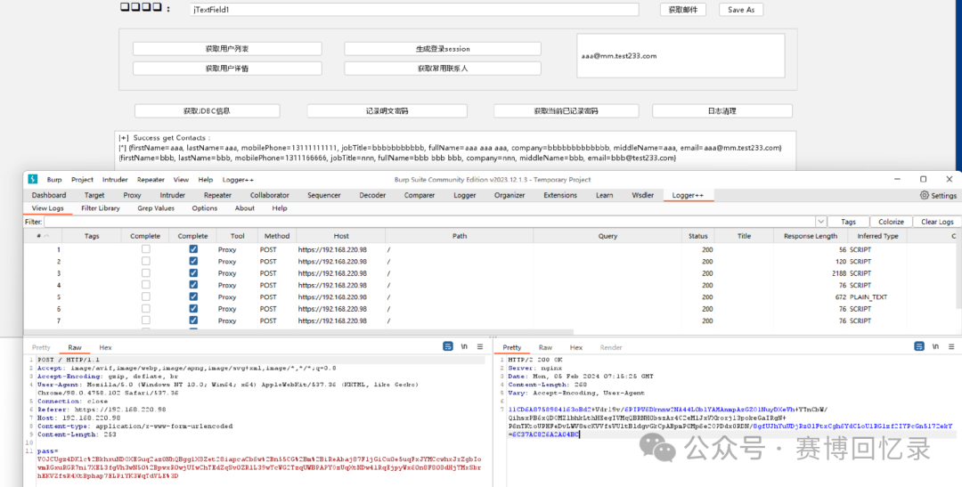Switch to the Wsdler tab
962x487 pixels.
[643, 195]
